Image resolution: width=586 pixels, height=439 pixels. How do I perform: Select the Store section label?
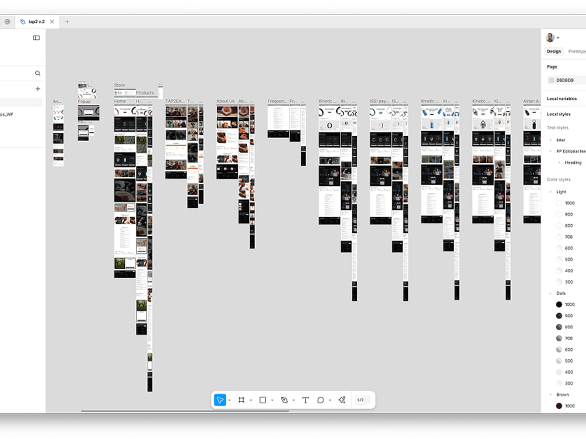coord(119,85)
